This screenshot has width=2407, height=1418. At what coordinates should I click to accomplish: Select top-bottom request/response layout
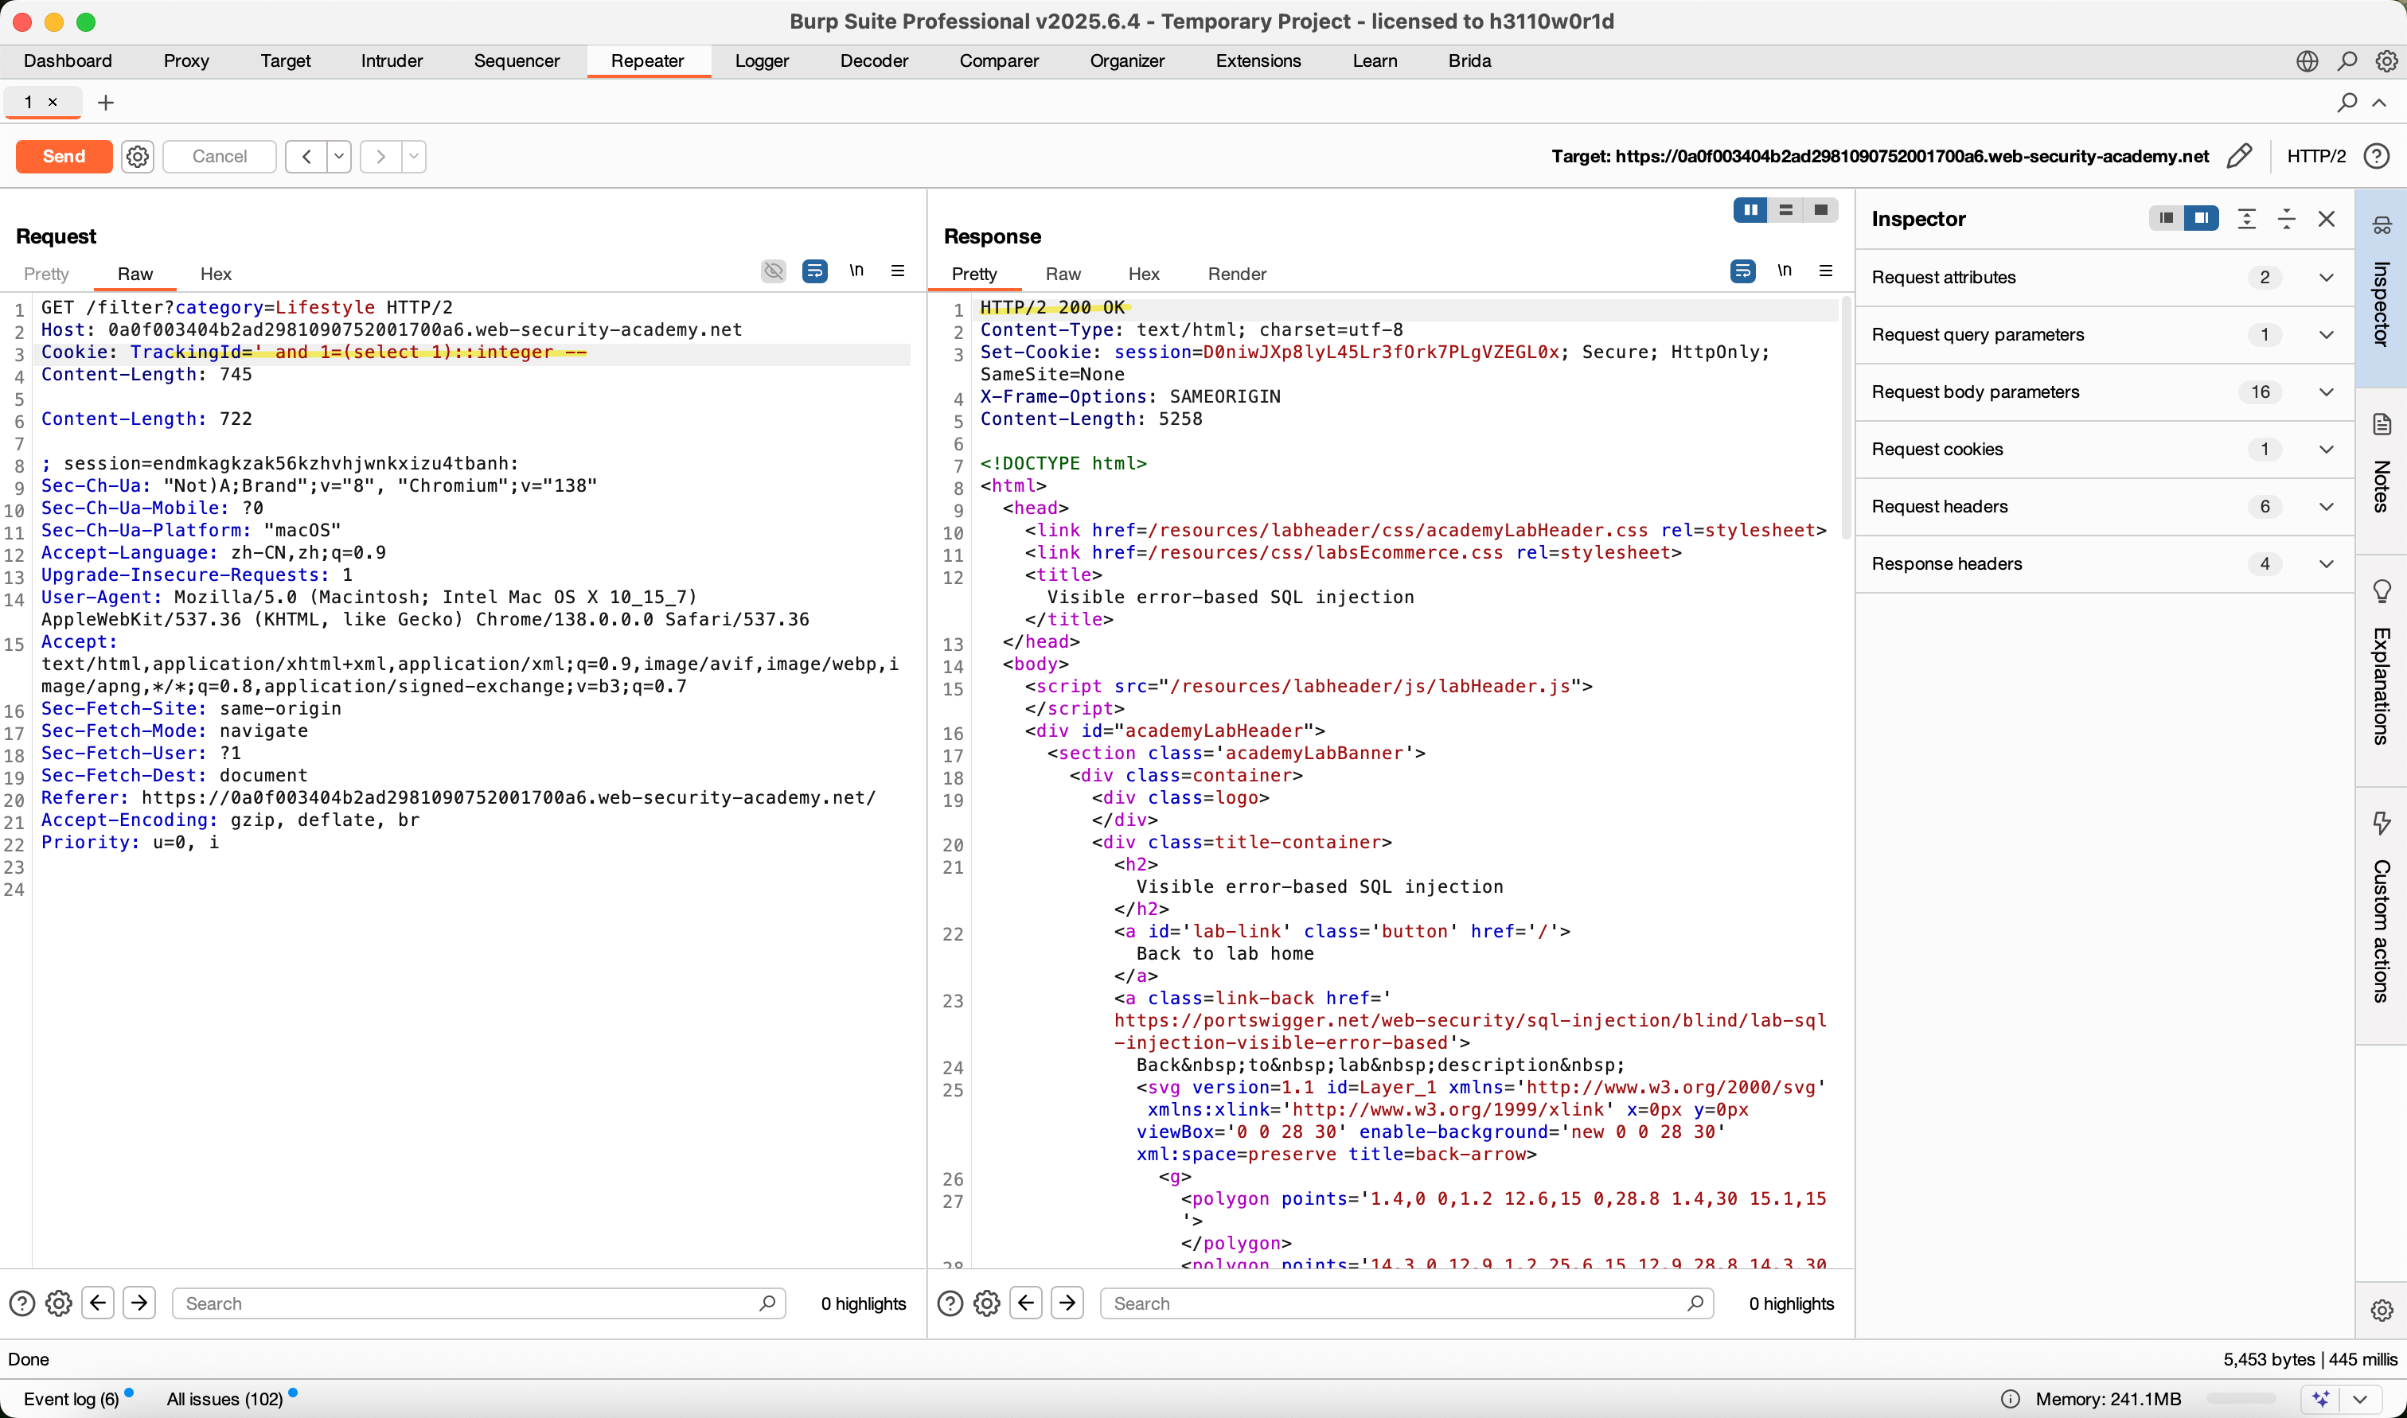(x=1786, y=210)
